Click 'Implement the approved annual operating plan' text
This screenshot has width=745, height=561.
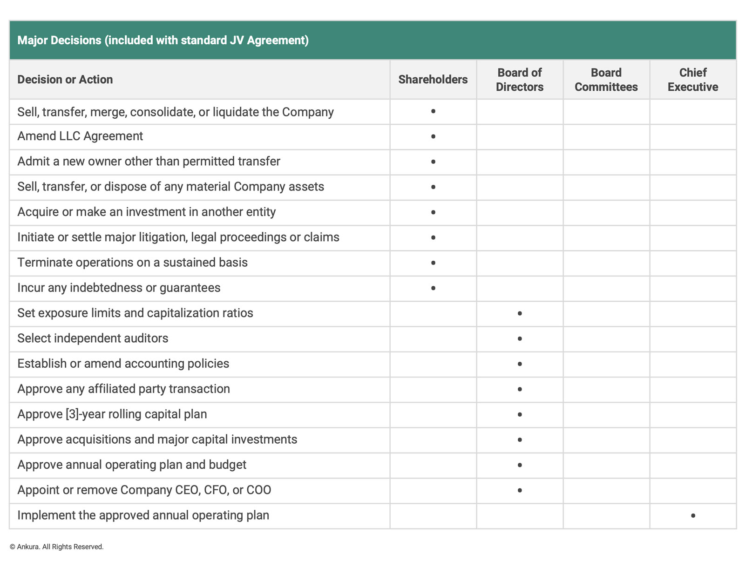143,515
